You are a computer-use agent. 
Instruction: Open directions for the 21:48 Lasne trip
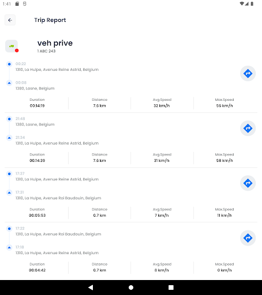point(248,128)
